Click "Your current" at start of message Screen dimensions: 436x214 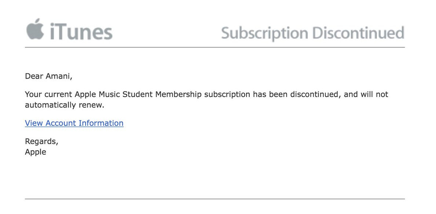coord(48,94)
